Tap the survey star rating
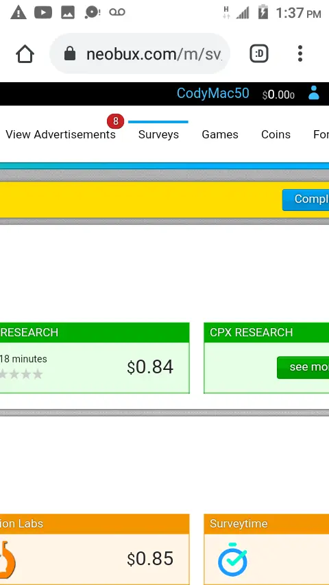329x585 pixels. coord(21,374)
